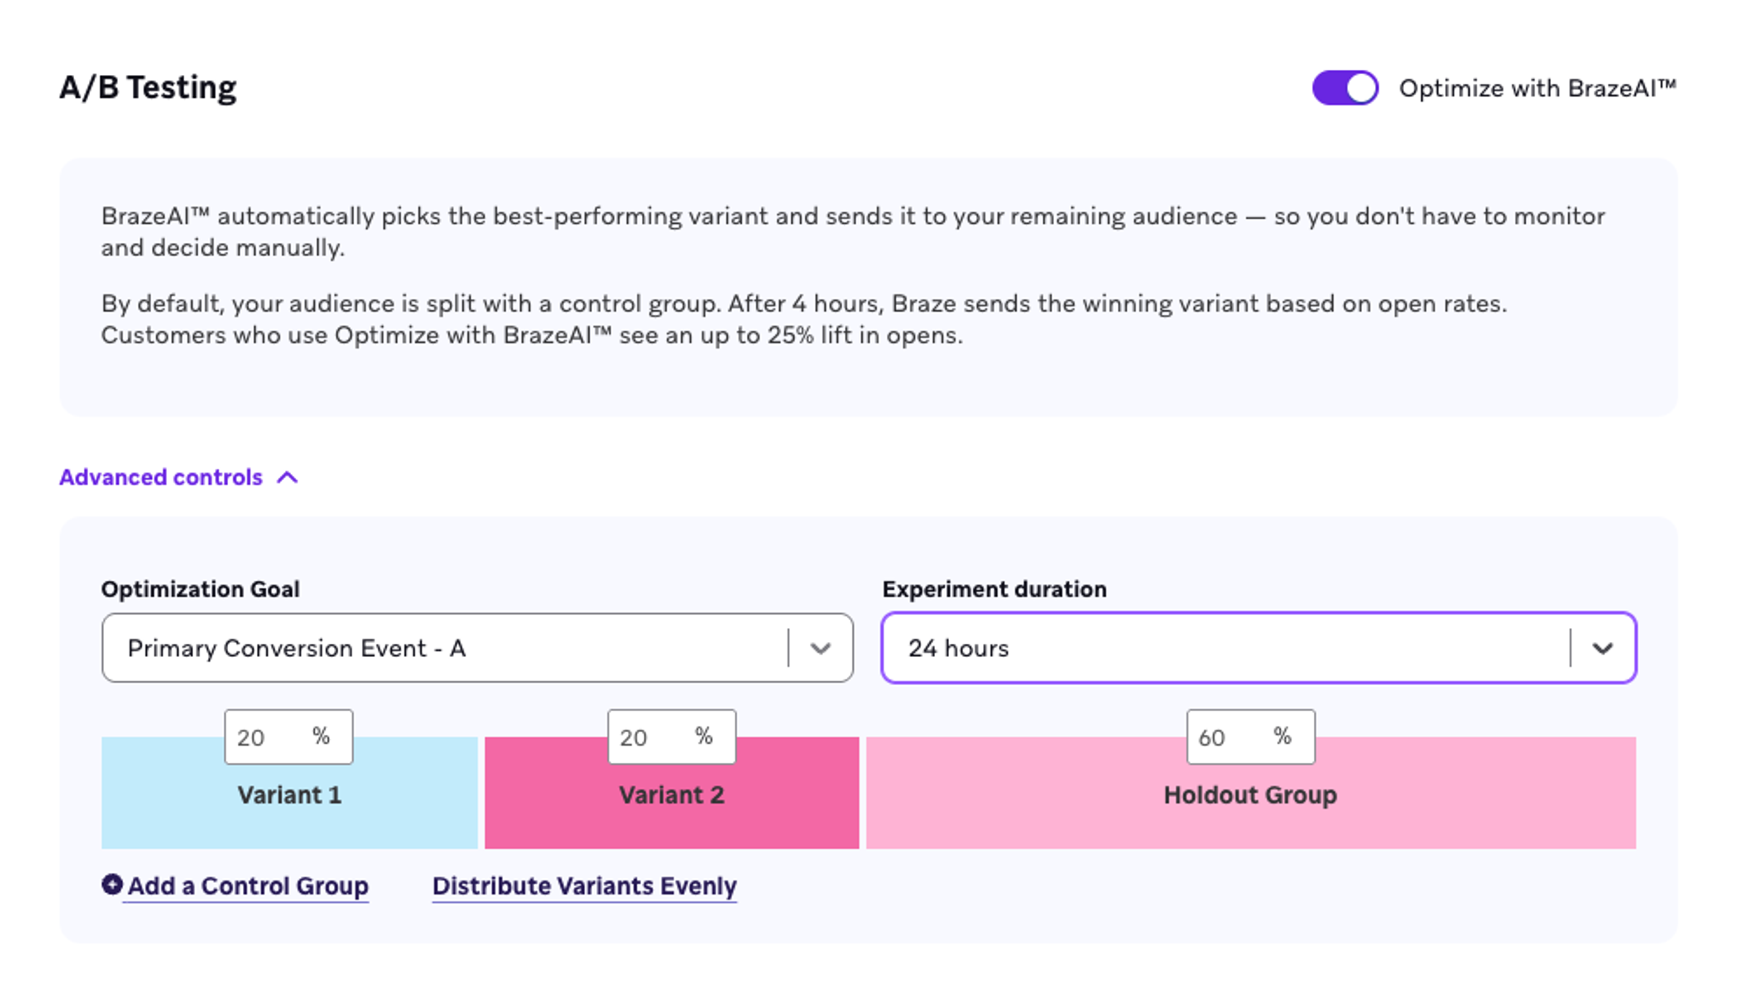Click the Variant 2 percentage field
The width and height of the screenshot is (1739, 1001).
pos(672,737)
